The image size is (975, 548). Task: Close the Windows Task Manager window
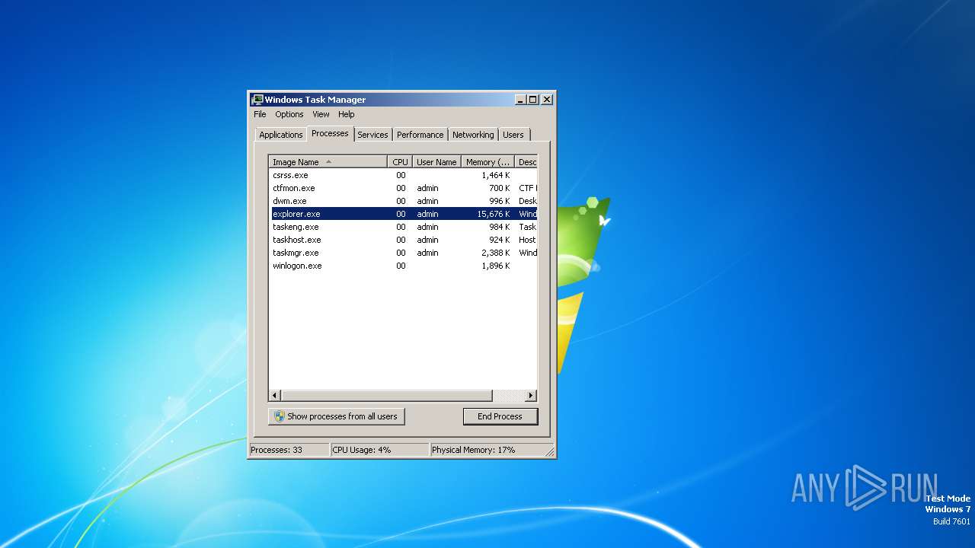click(x=547, y=100)
